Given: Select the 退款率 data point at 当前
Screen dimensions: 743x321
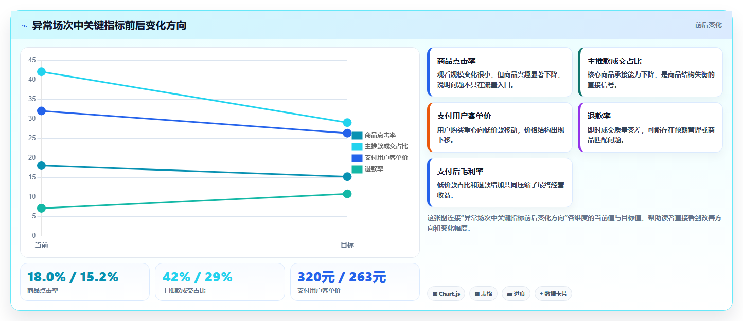Looking at the screenshot, I should (x=42, y=208).
